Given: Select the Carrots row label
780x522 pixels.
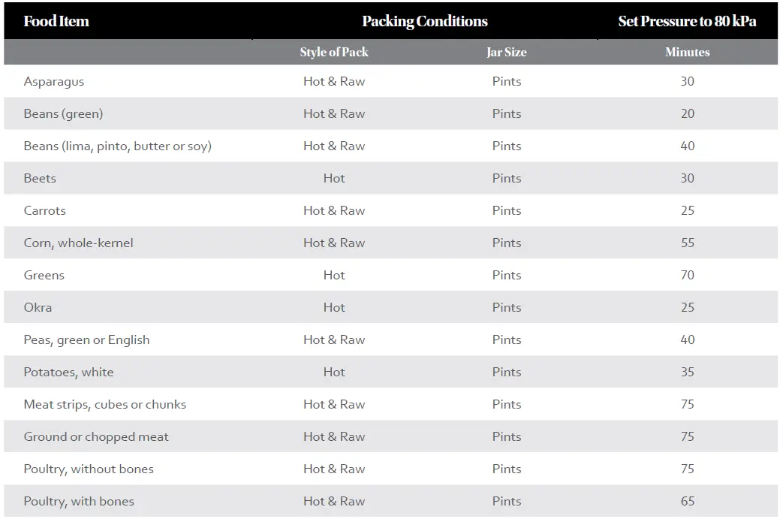Looking at the screenshot, I should point(45,210).
